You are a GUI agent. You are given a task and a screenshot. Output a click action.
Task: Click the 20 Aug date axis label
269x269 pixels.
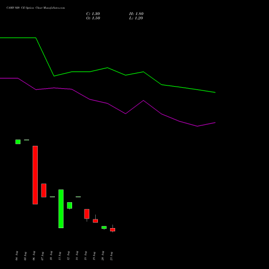click(x=103, y=256)
